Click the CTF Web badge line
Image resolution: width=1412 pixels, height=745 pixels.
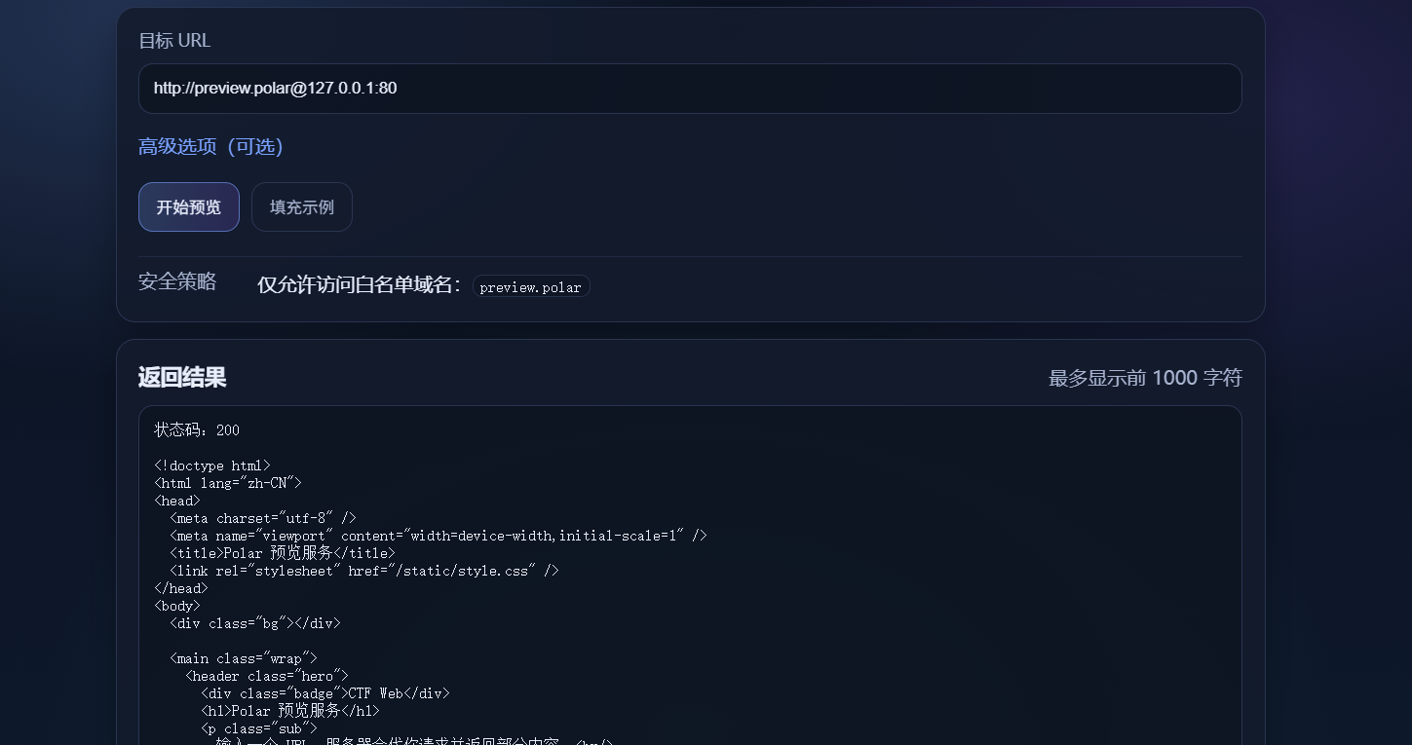[325, 693]
